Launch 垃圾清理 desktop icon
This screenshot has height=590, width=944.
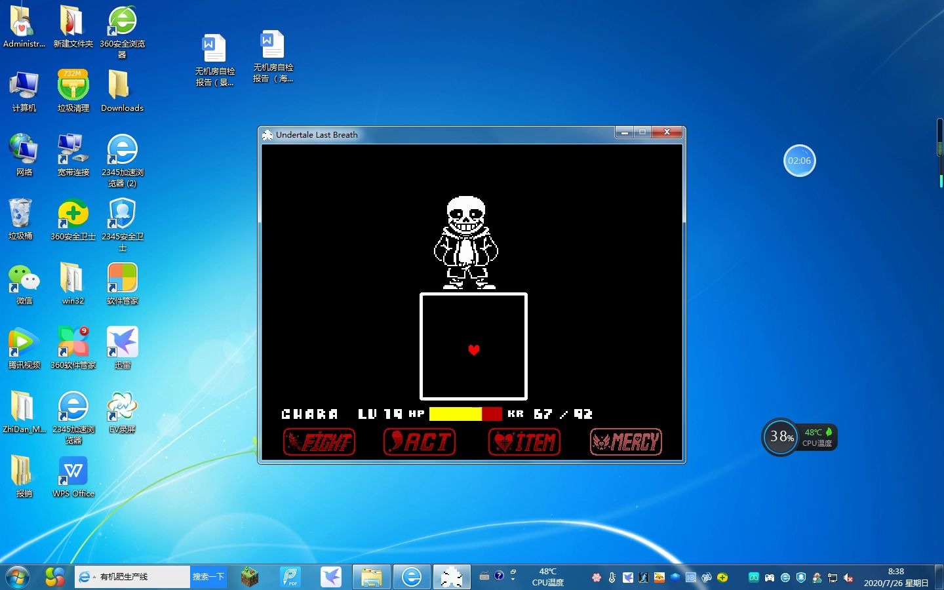point(73,92)
